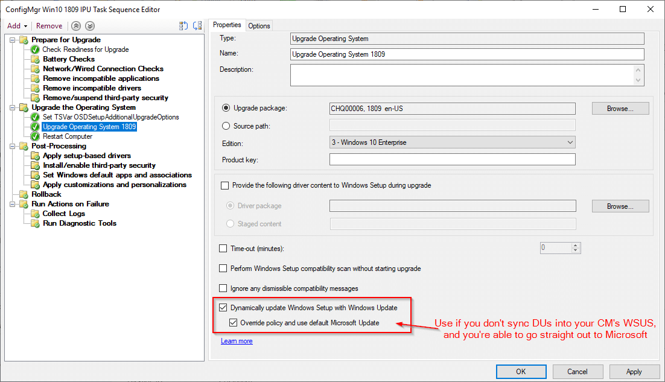The image size is (665, 382).
Task: Click the Prepare for Upgrade folder icon
Action: [x=24, y=40]
